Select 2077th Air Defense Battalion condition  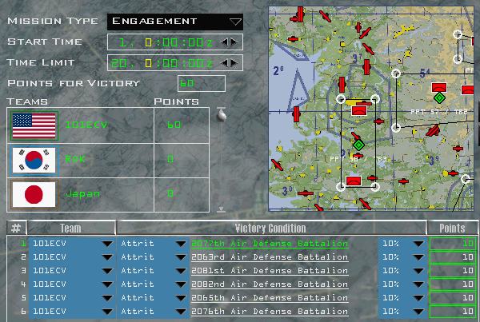coord(269,244)
